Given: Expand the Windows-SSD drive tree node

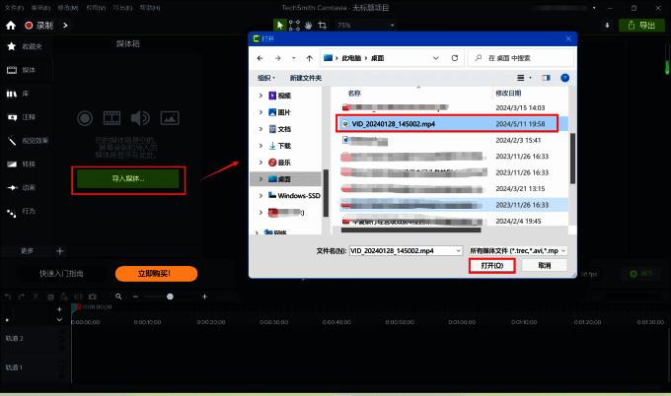Looking at the screenshot, I should click(261, 196).
